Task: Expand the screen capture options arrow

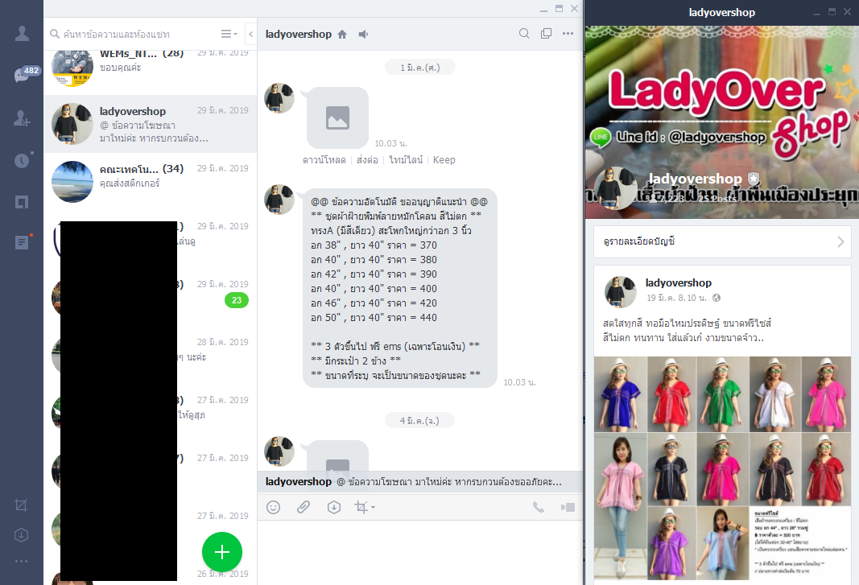Action: pyautogui.click(x=373, y=507)
